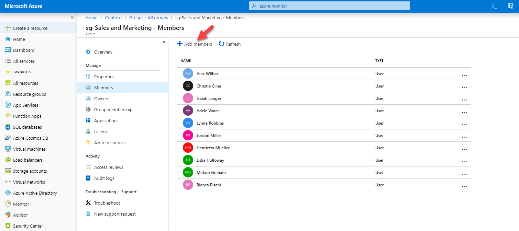Open the options menu for Adele Vance

click(x=464, y=112)
